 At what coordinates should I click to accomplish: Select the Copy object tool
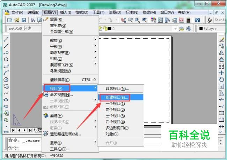click(221, 46)
